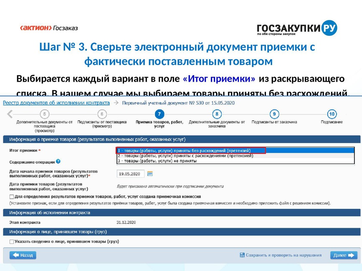Go to step 6 circle

coord(102,114)
